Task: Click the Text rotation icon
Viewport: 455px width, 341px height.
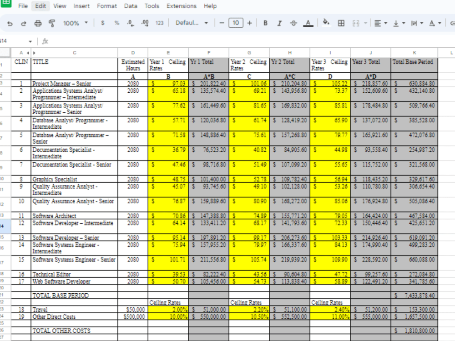Action: click(x=432, y=23)
